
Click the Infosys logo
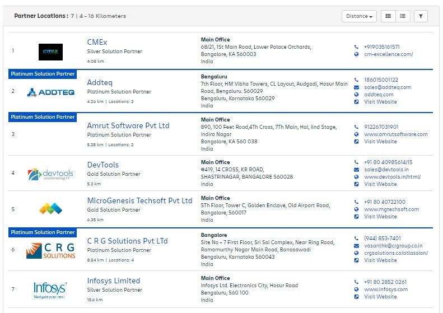point(50,289)
